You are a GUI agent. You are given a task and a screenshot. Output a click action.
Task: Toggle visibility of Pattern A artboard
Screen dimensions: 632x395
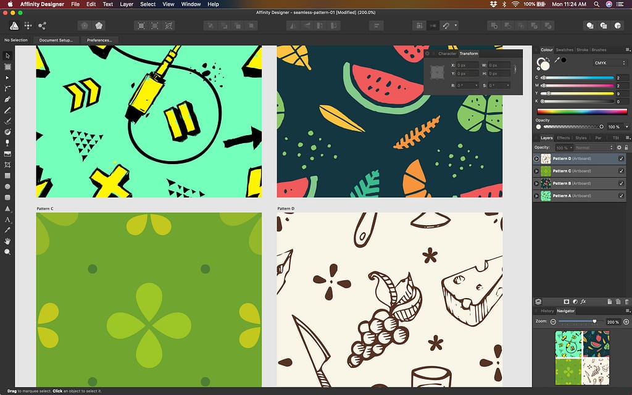(x=621, y=196)
